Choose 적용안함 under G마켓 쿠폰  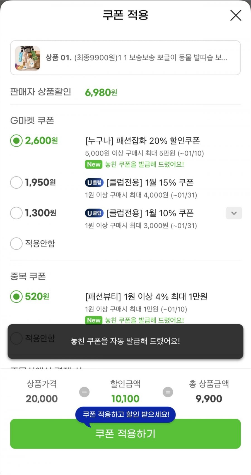point(16,244)
